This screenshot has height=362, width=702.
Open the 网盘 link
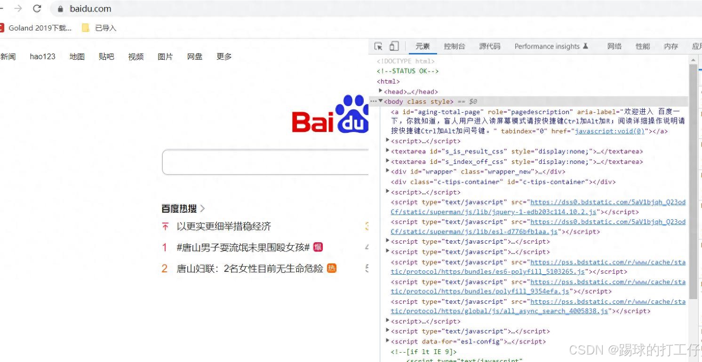[195, 56]
